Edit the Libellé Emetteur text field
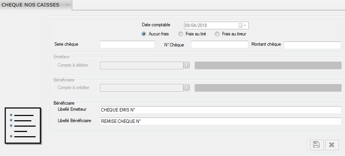The height and width of the screenshot is (156, 345). pyautogui.click(x=220, y=110)
